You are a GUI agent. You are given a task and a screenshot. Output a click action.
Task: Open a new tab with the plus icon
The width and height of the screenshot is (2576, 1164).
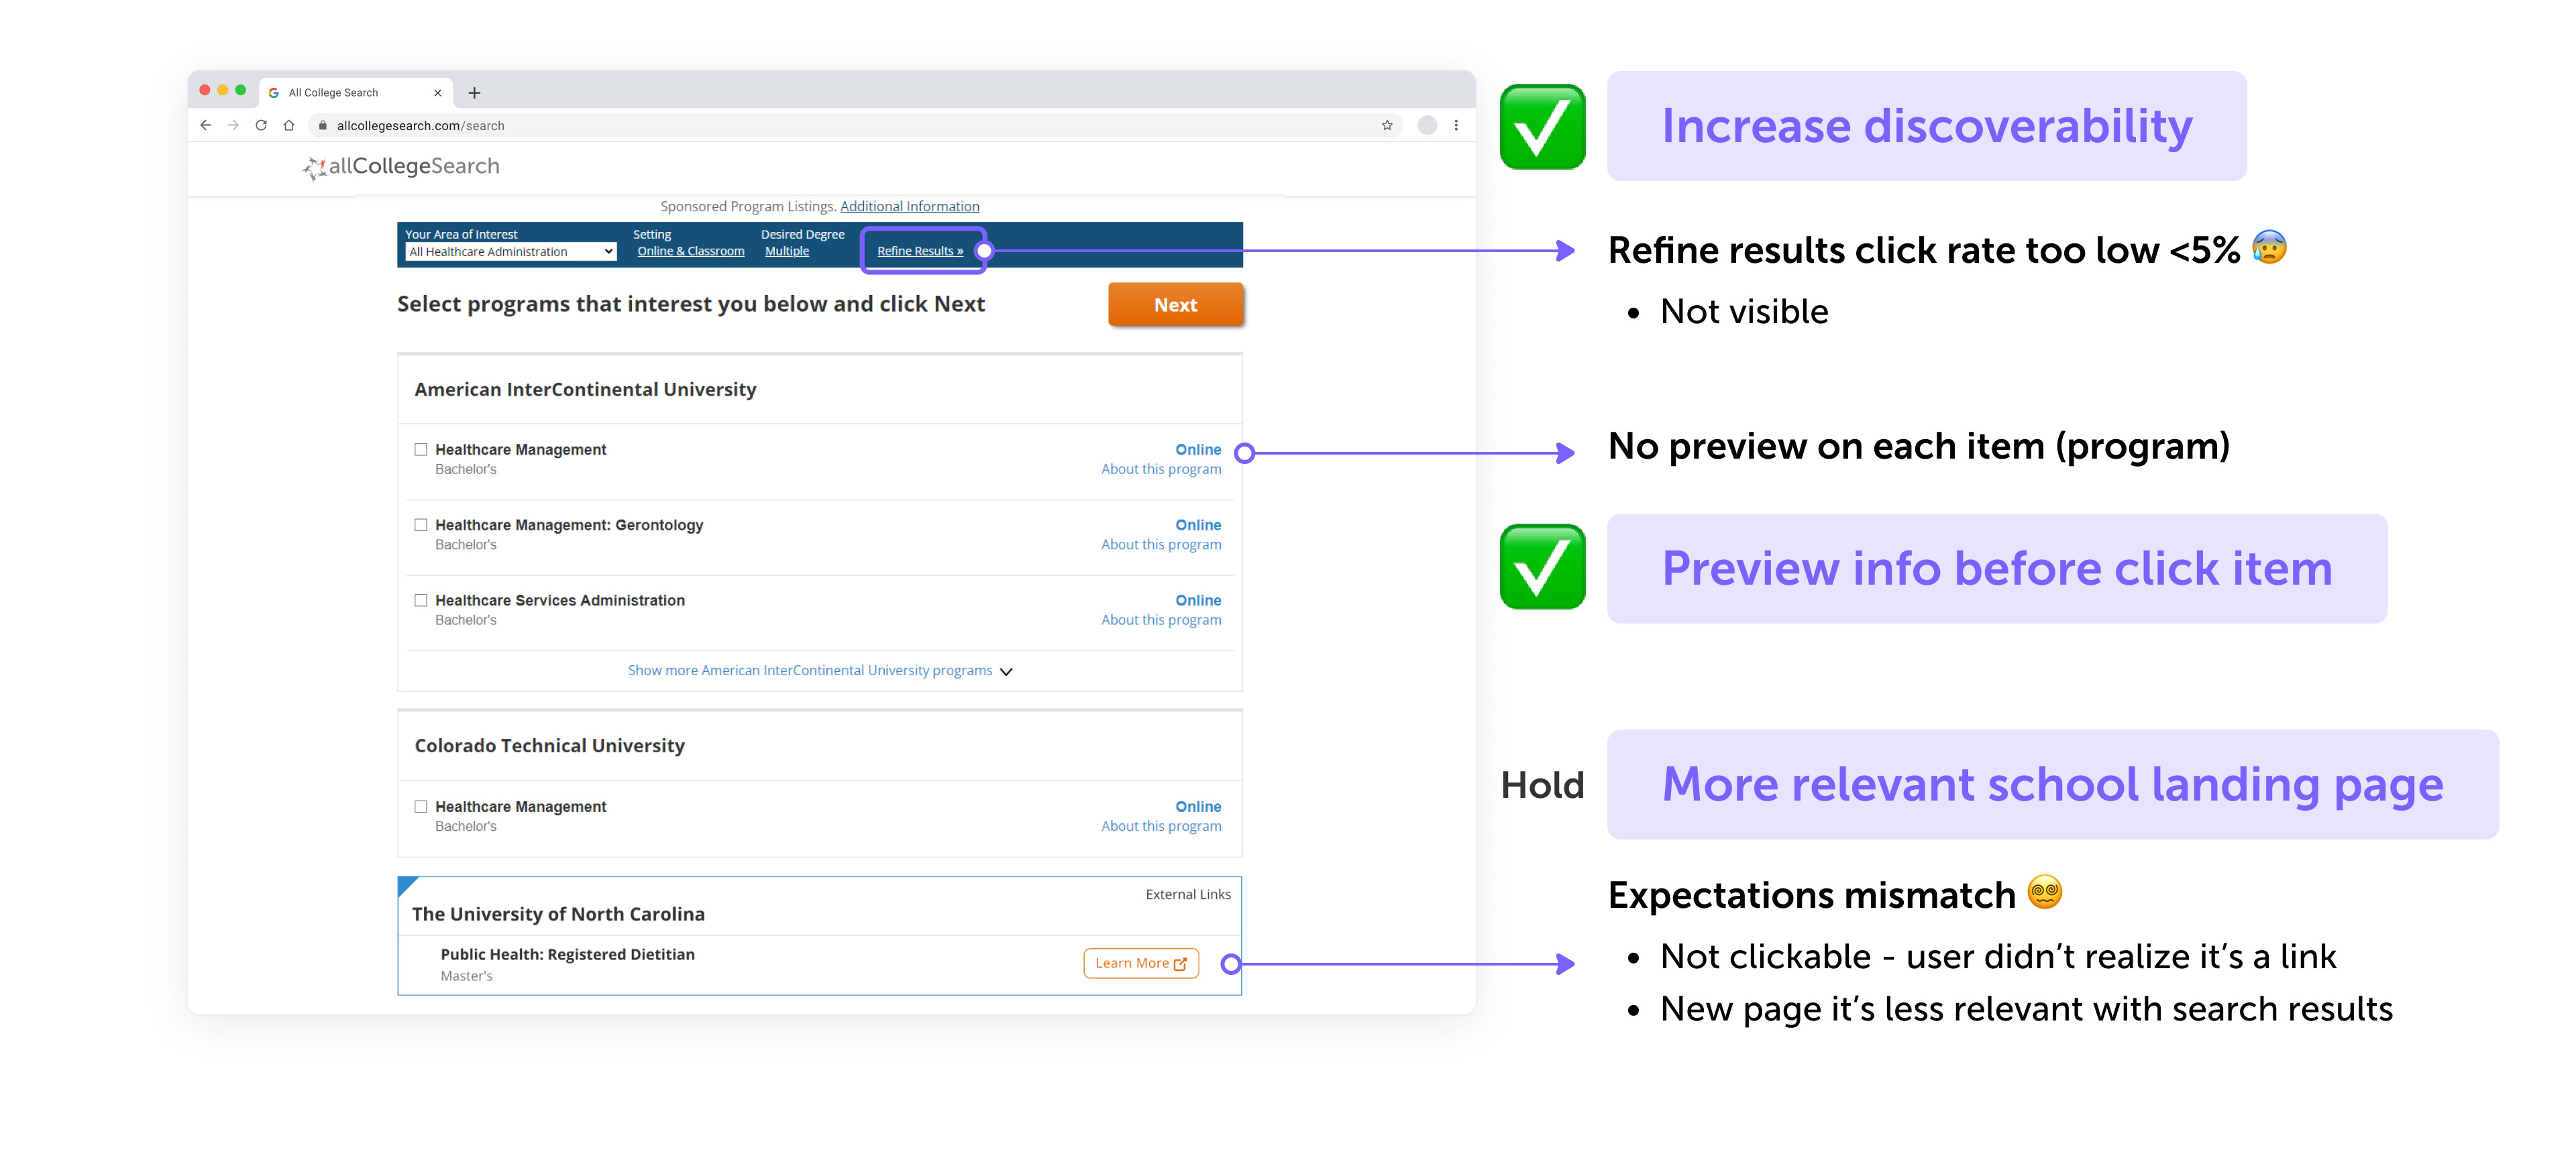click(x=474, y=93)
